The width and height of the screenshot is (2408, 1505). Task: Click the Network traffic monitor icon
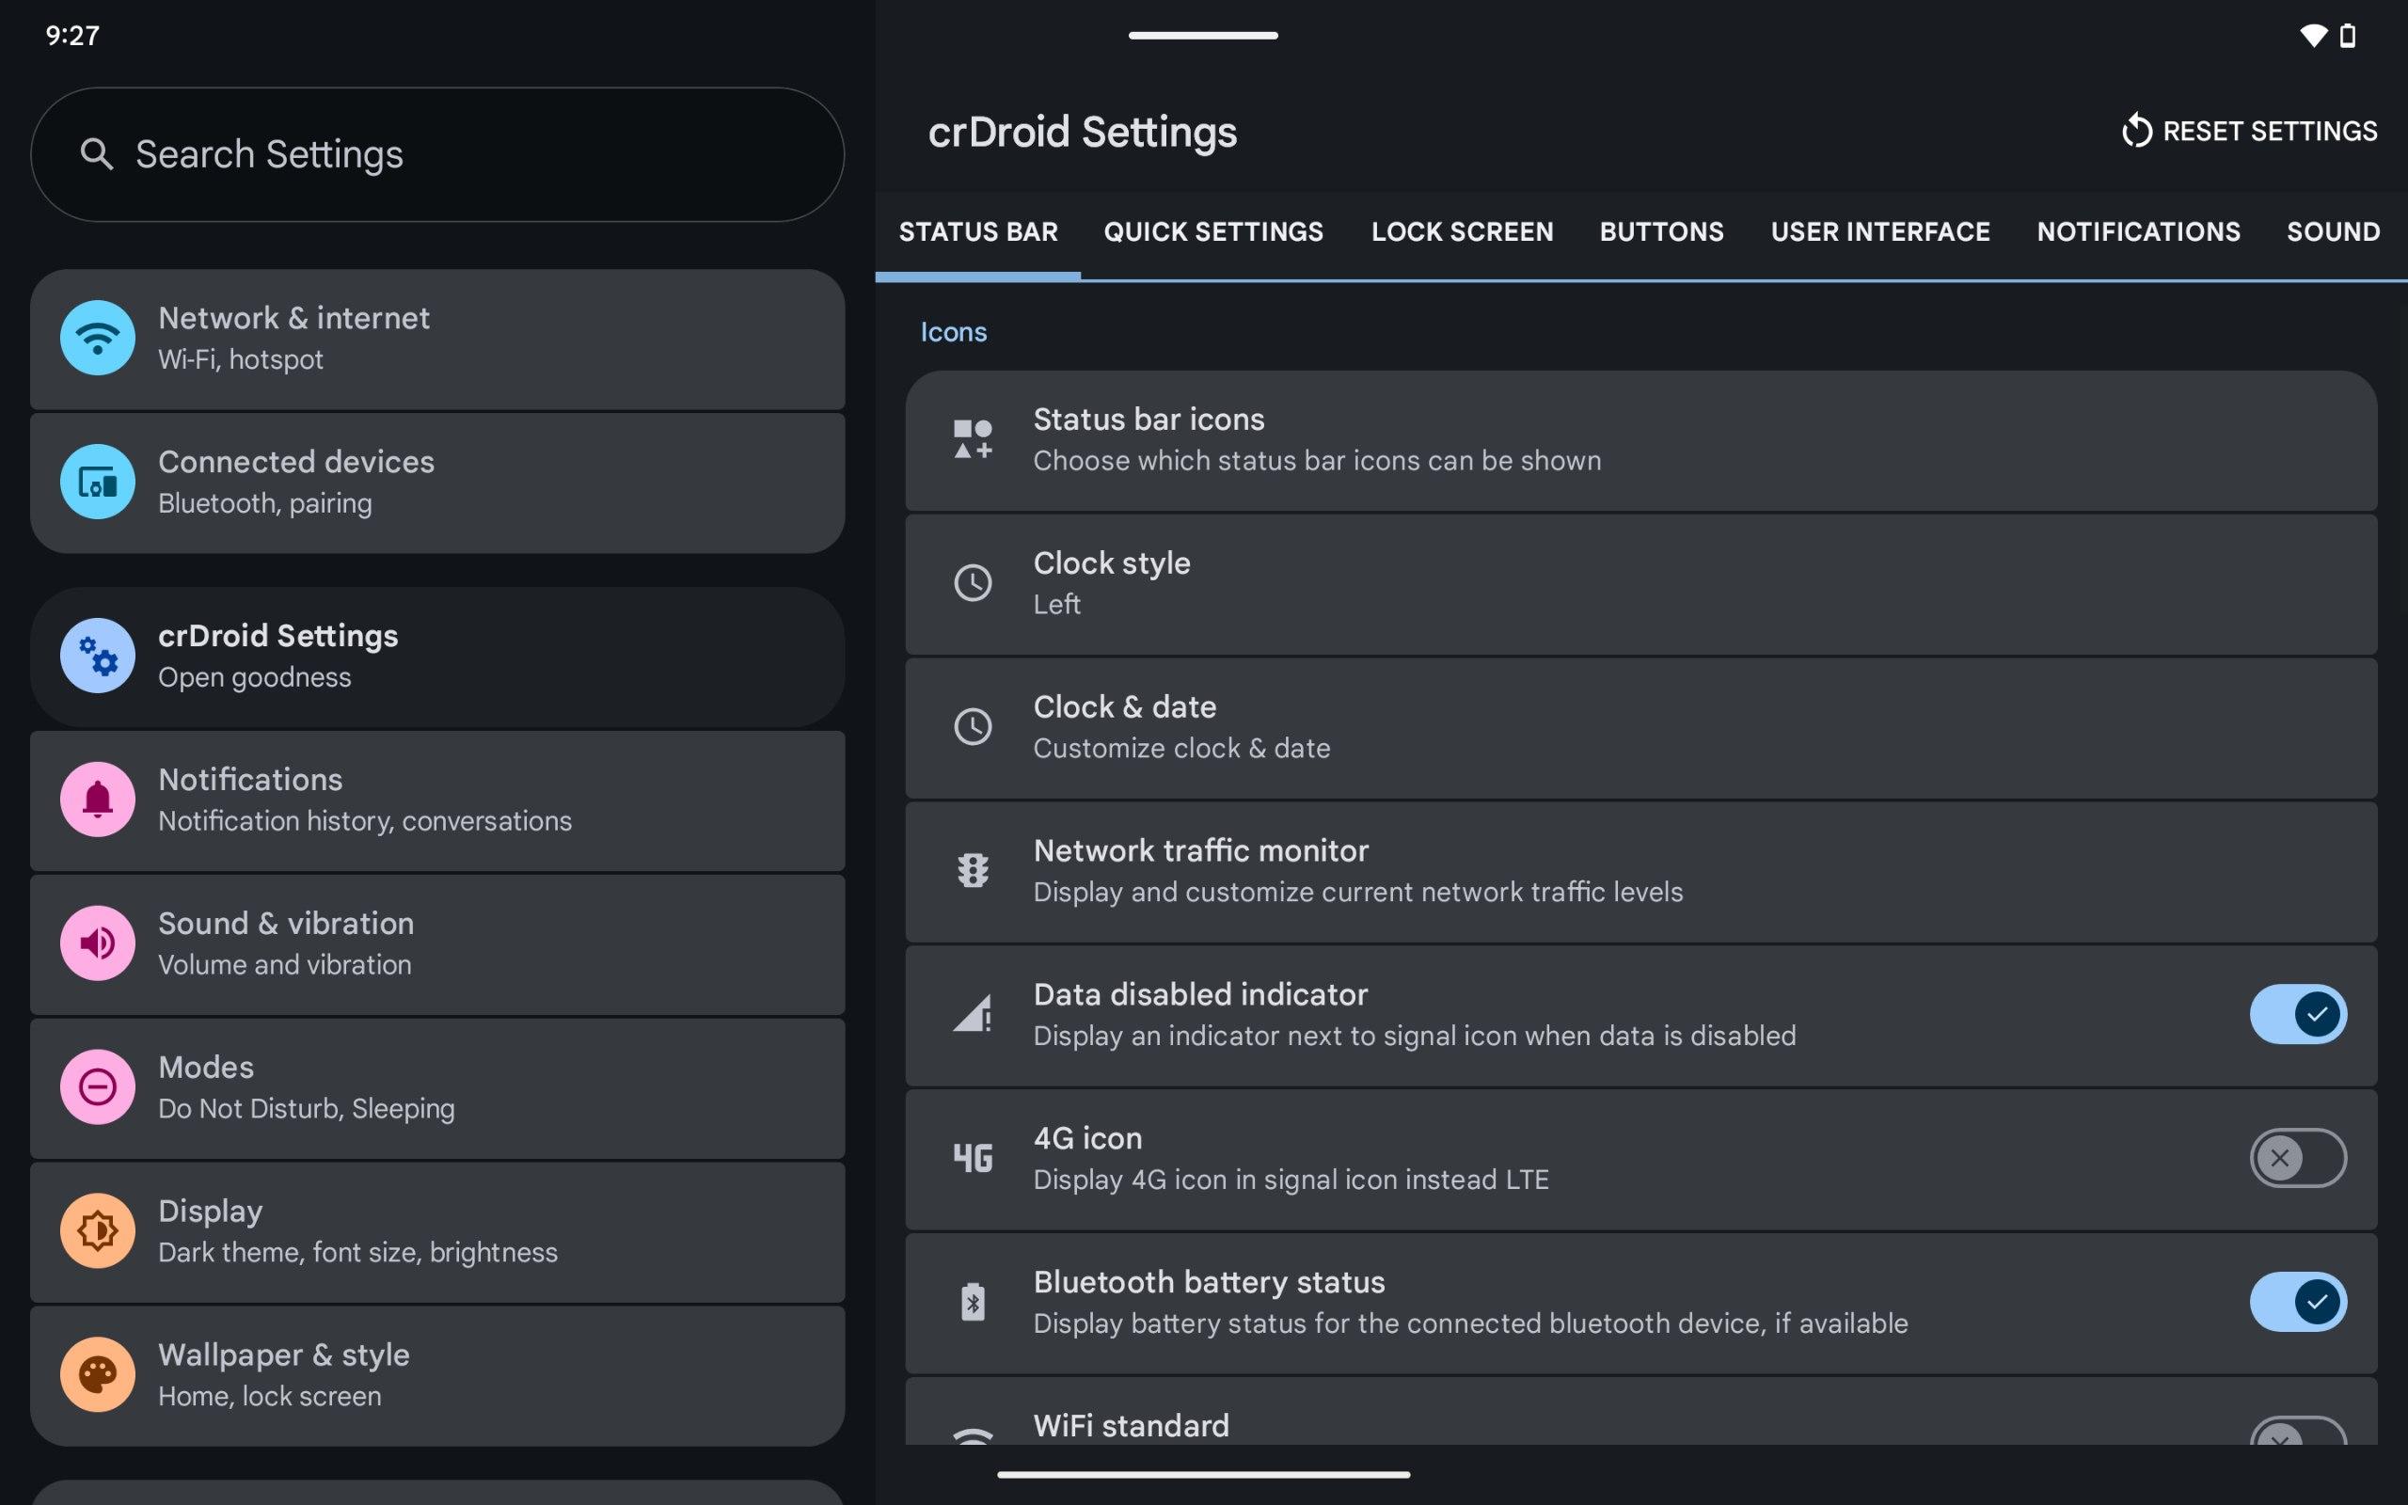pos(973,871)
